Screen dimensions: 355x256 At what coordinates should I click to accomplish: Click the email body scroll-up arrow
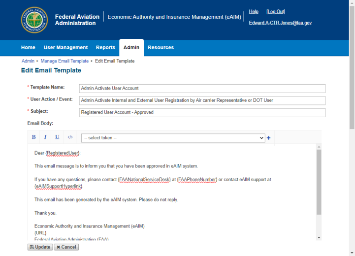pos(319,147)
